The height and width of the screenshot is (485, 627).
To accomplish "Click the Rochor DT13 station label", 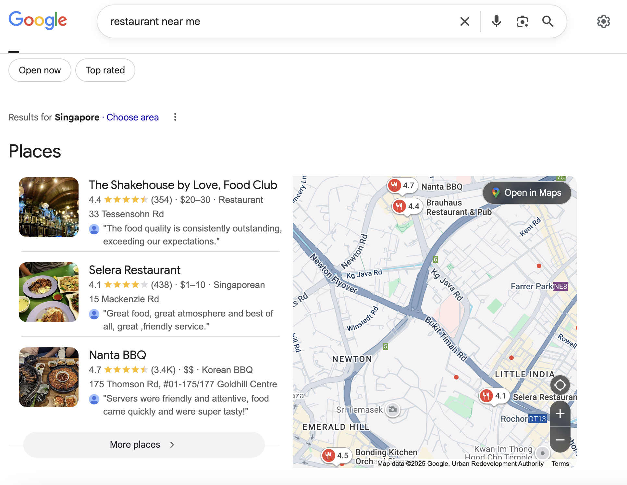I will click(x=524, y=419).
